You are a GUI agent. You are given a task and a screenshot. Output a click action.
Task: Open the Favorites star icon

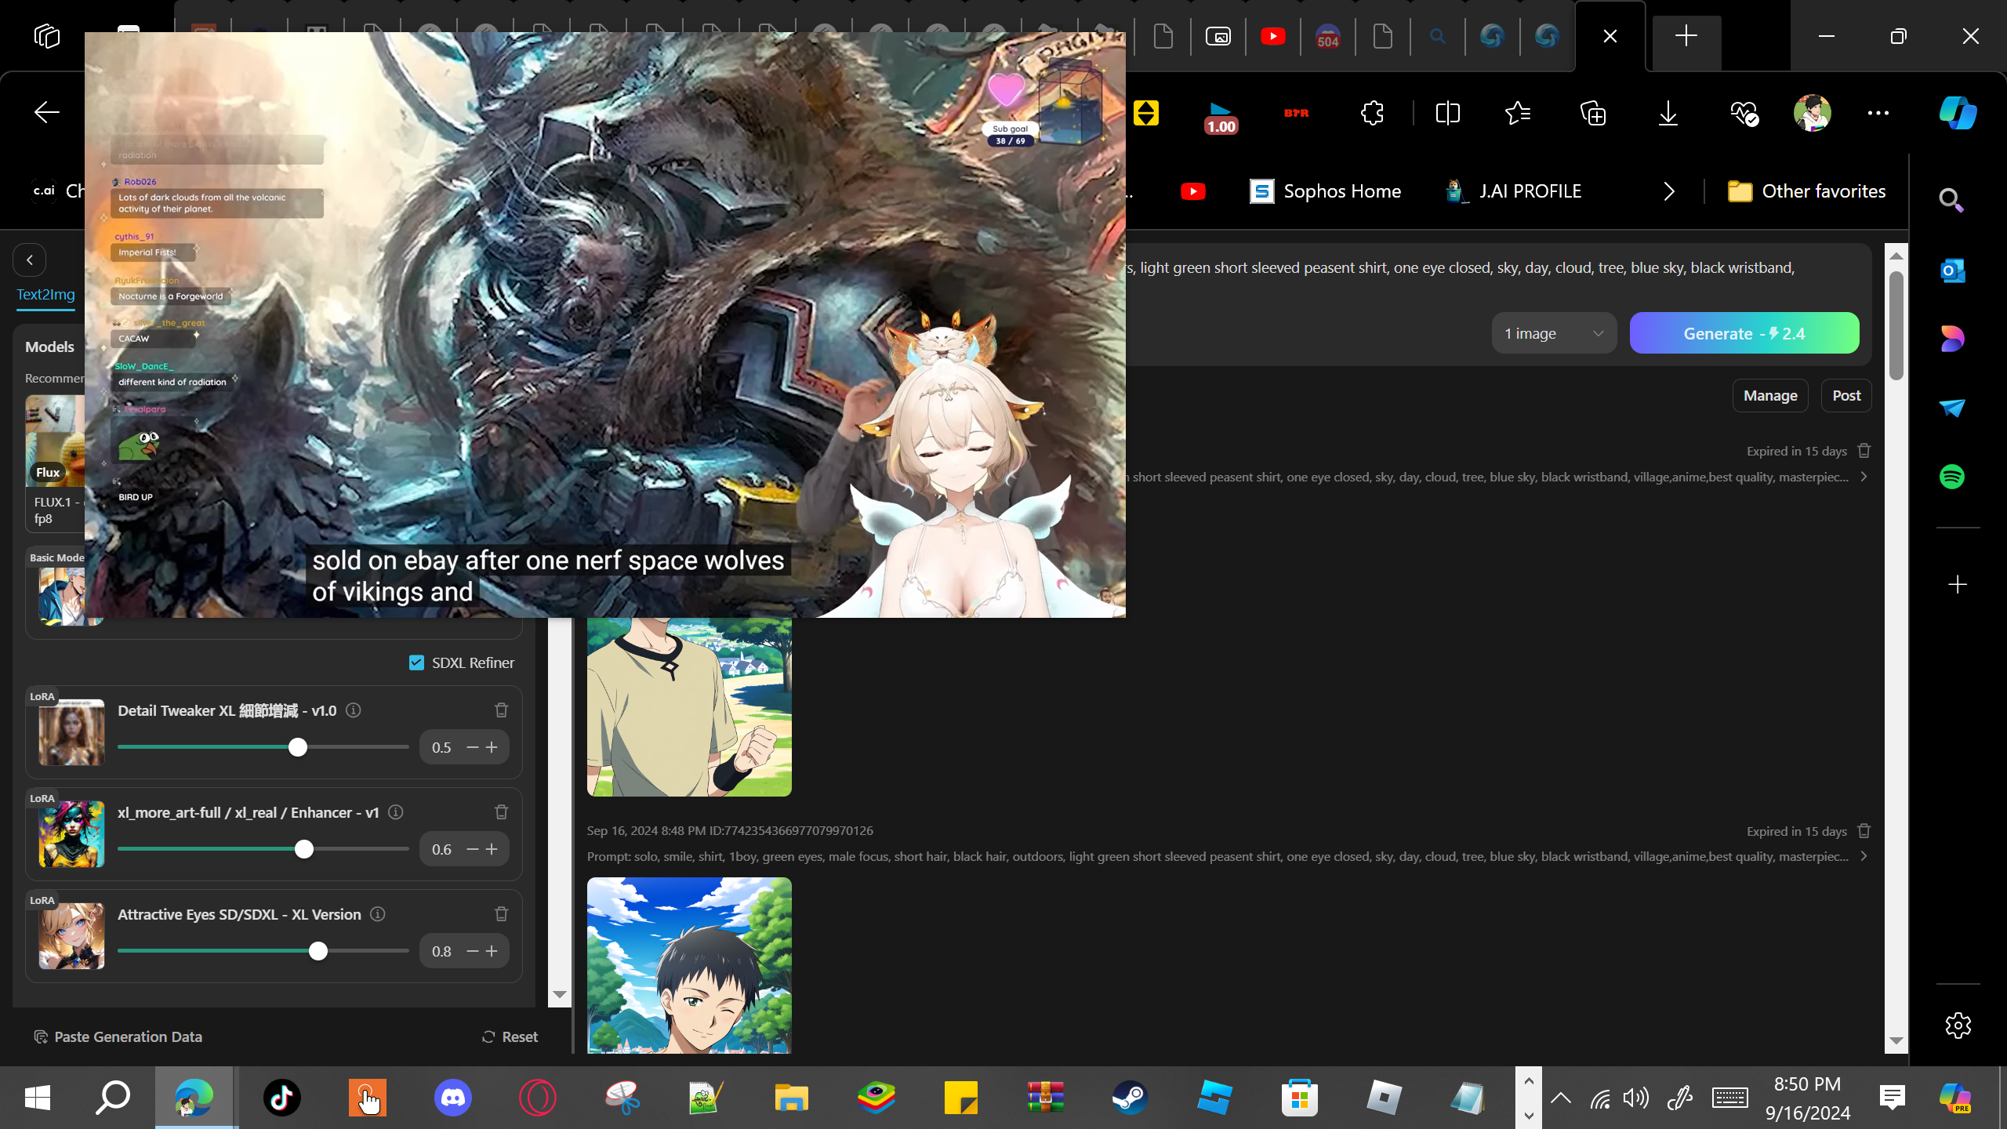[1518, 113]
